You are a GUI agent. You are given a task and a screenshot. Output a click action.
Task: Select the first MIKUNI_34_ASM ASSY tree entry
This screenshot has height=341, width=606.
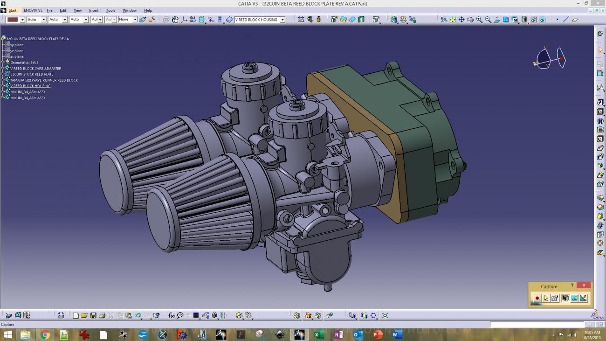tap(28, 92)
